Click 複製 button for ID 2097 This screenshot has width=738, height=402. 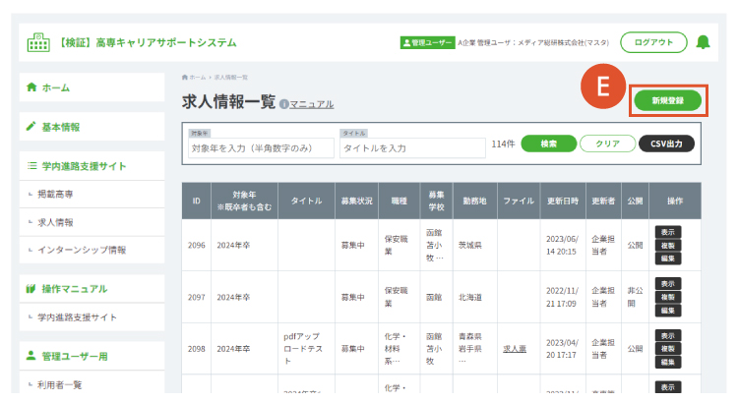coord(668,297)
